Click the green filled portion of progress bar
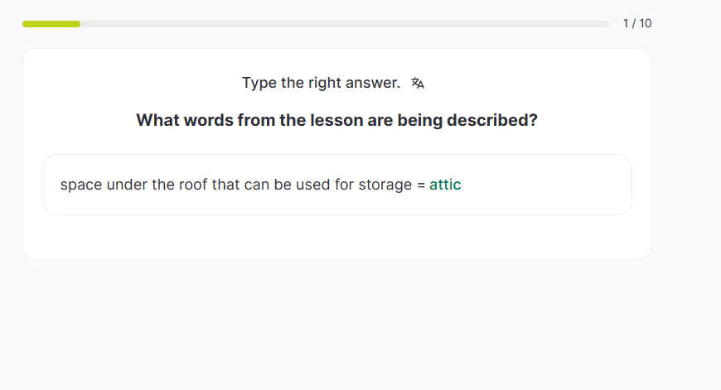Screen dimensions: 721x390 (x=51, y=24)
